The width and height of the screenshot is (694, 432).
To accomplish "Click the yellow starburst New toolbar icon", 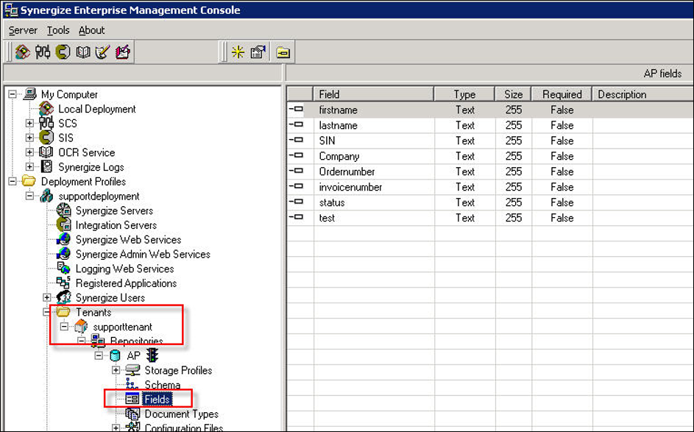I will pyautogui.click(x=238, y=52).
